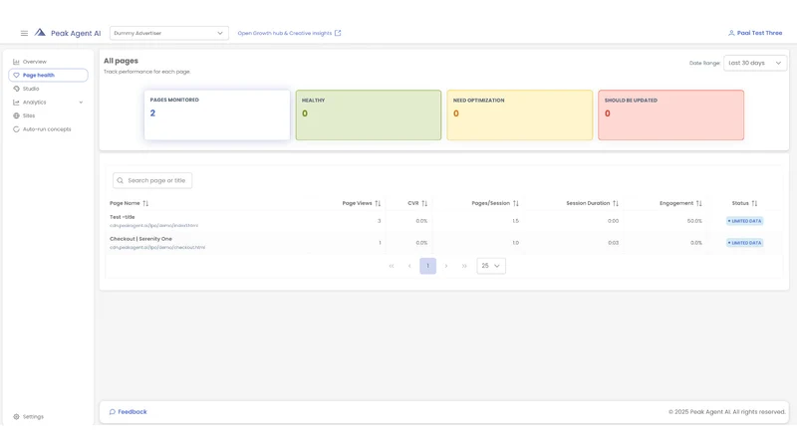Sort by the Status column
797x448 pixels.
click(x=744, y=203)
